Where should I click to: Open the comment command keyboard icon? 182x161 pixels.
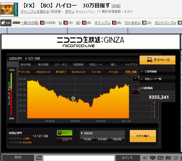coord(39,158)
